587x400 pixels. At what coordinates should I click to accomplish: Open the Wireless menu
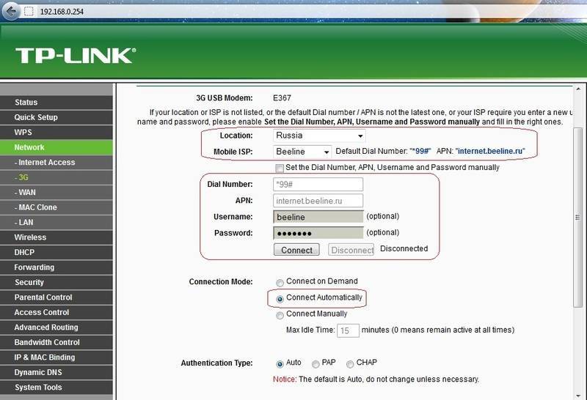(x=56, y=237)
